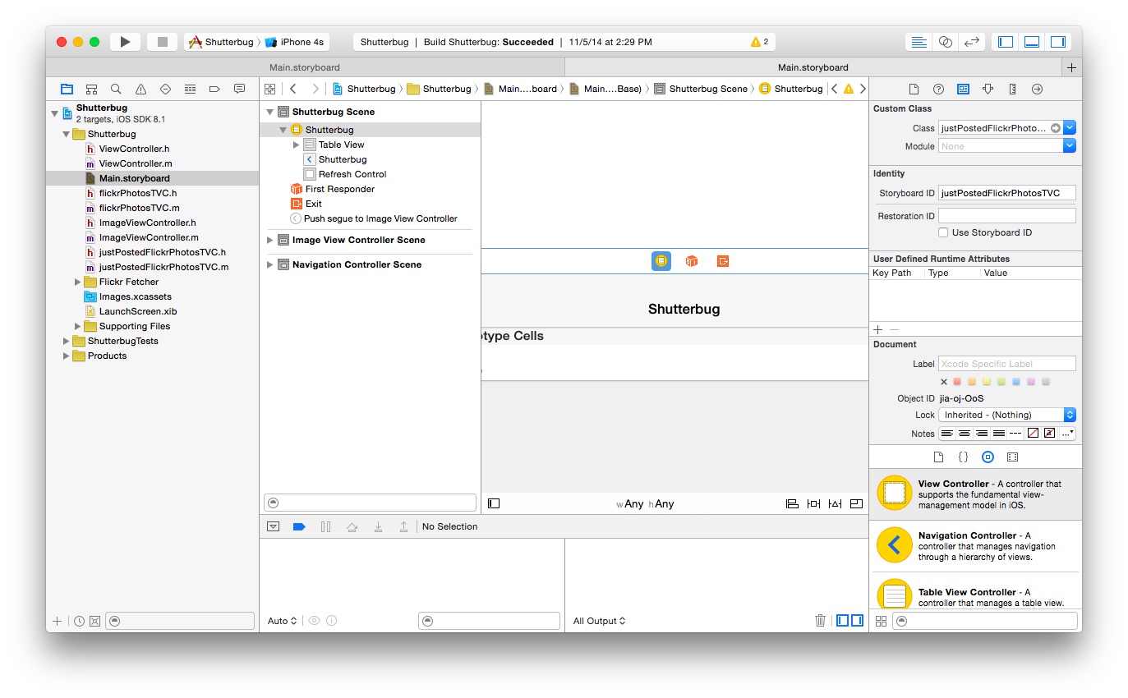This screenshot has height=698, width=1128.
Task: Clear the console with the trash icon
Action: coord(820,621)
